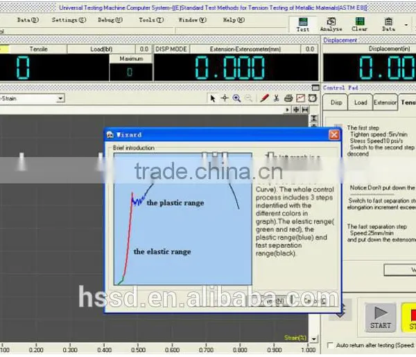Open the Strain curve type dropdown

[x=60, y=98]
